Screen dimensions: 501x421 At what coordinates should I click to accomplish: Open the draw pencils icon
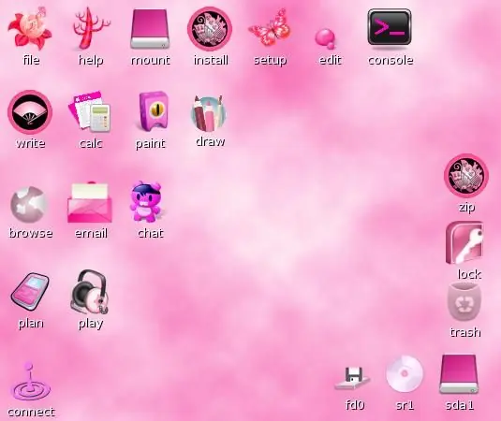click(x=209, y=113)
